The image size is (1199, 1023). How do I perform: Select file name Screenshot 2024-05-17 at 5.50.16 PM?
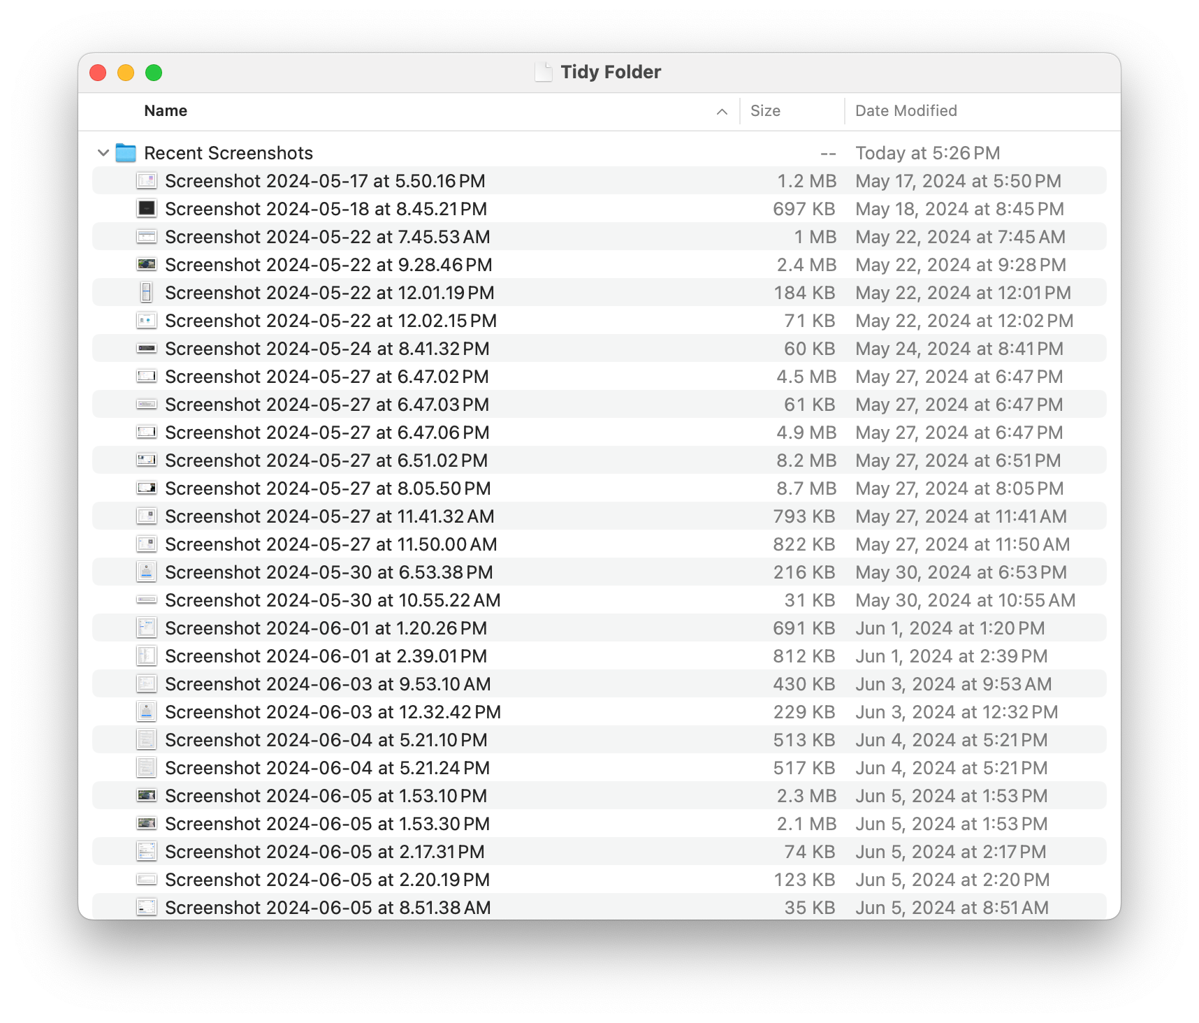(325, 181)
